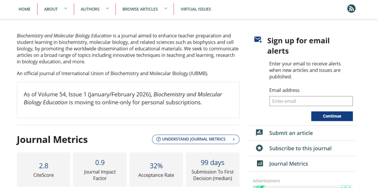The height and width of the screenshot is (188, 378).
Task: Click the question mark help icon
Action: point(158,139)
